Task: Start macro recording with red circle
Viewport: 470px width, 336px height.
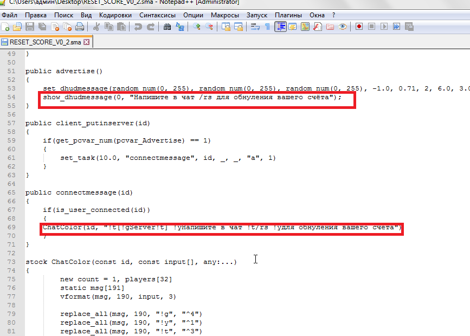Action: (x=359, y=27)
